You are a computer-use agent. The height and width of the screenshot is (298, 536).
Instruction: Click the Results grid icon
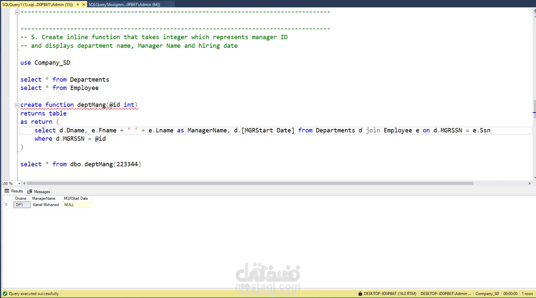coord(7,191)
